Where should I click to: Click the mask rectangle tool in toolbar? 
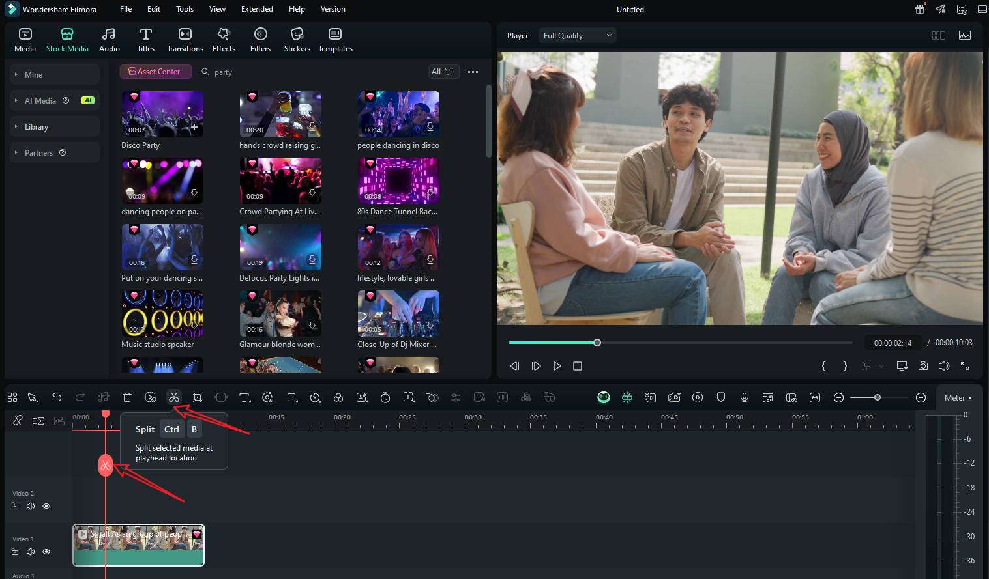click(x=291, y=397)
